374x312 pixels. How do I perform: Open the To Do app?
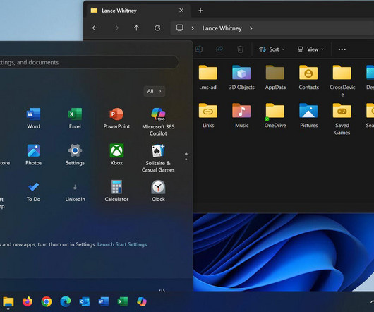tap(33, 191)
